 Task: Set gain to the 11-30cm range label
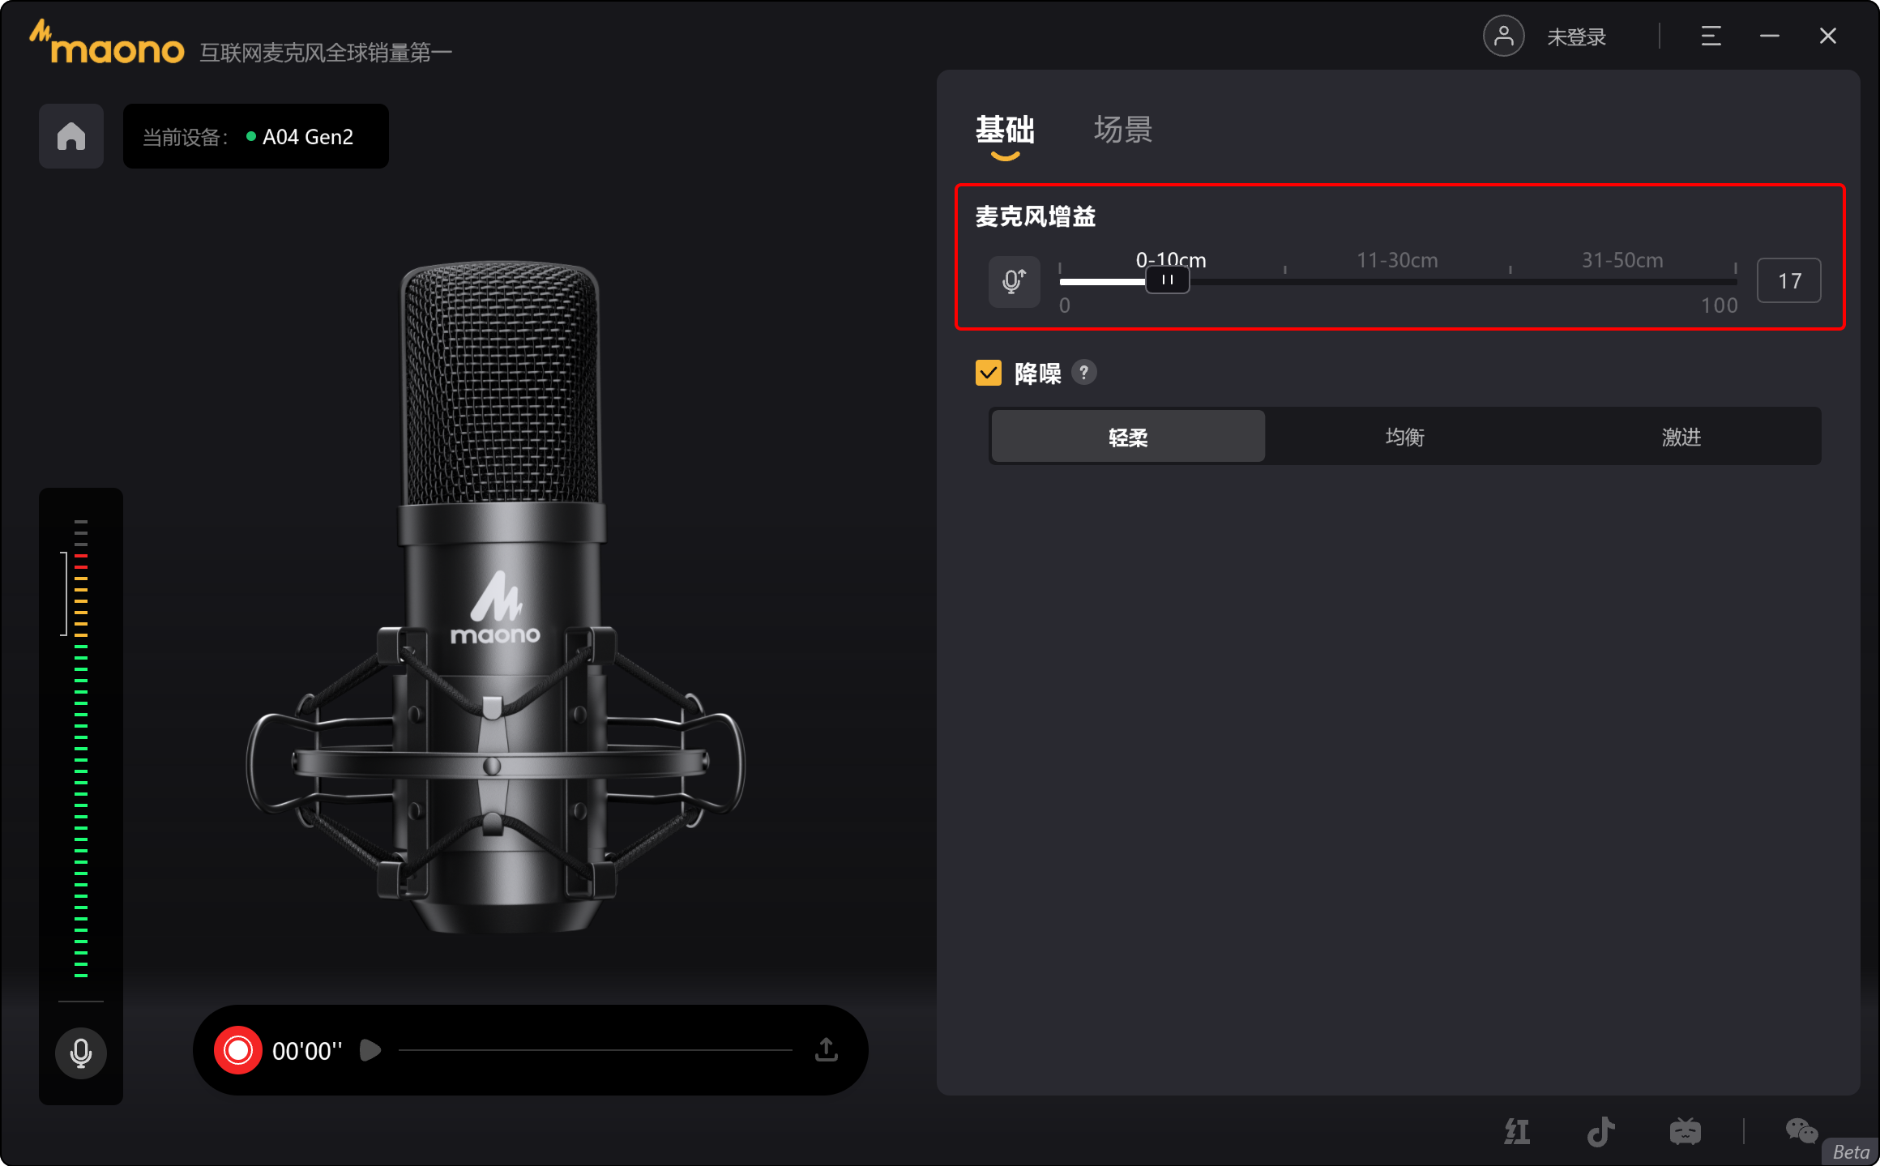click(x=1397, y=260)
